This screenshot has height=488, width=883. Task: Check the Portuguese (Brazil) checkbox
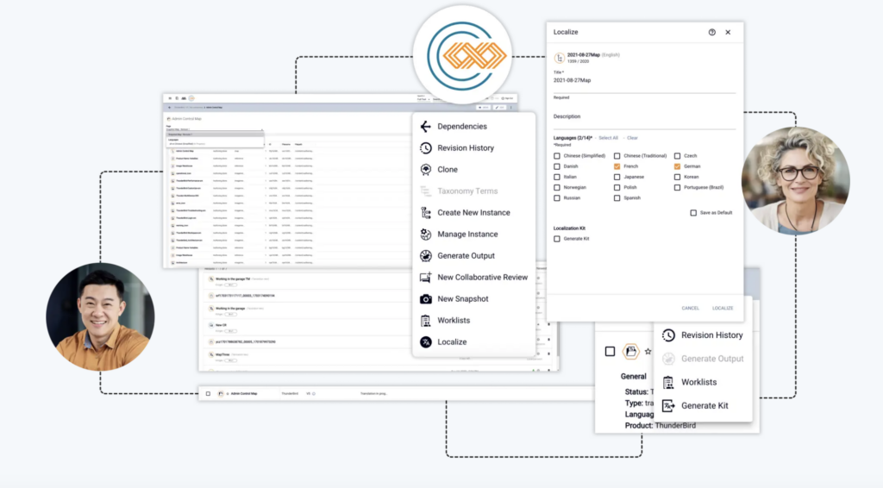(x=678, y=187)
